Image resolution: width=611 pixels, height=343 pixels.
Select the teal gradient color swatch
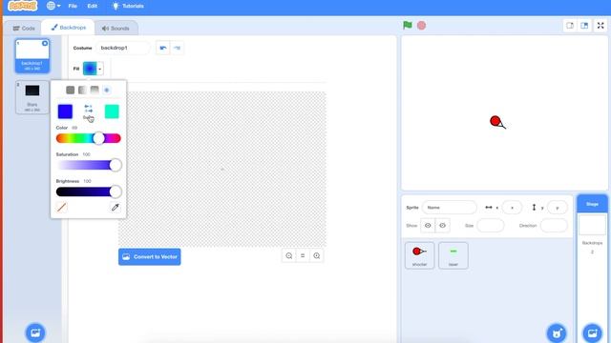point(112,111)
